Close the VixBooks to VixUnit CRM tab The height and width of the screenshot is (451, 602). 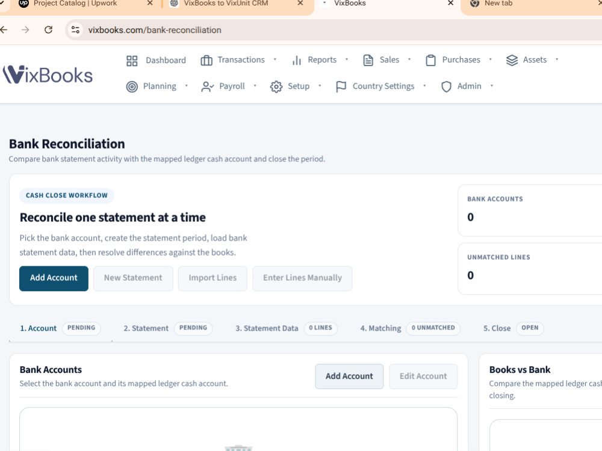coord(300,3)
